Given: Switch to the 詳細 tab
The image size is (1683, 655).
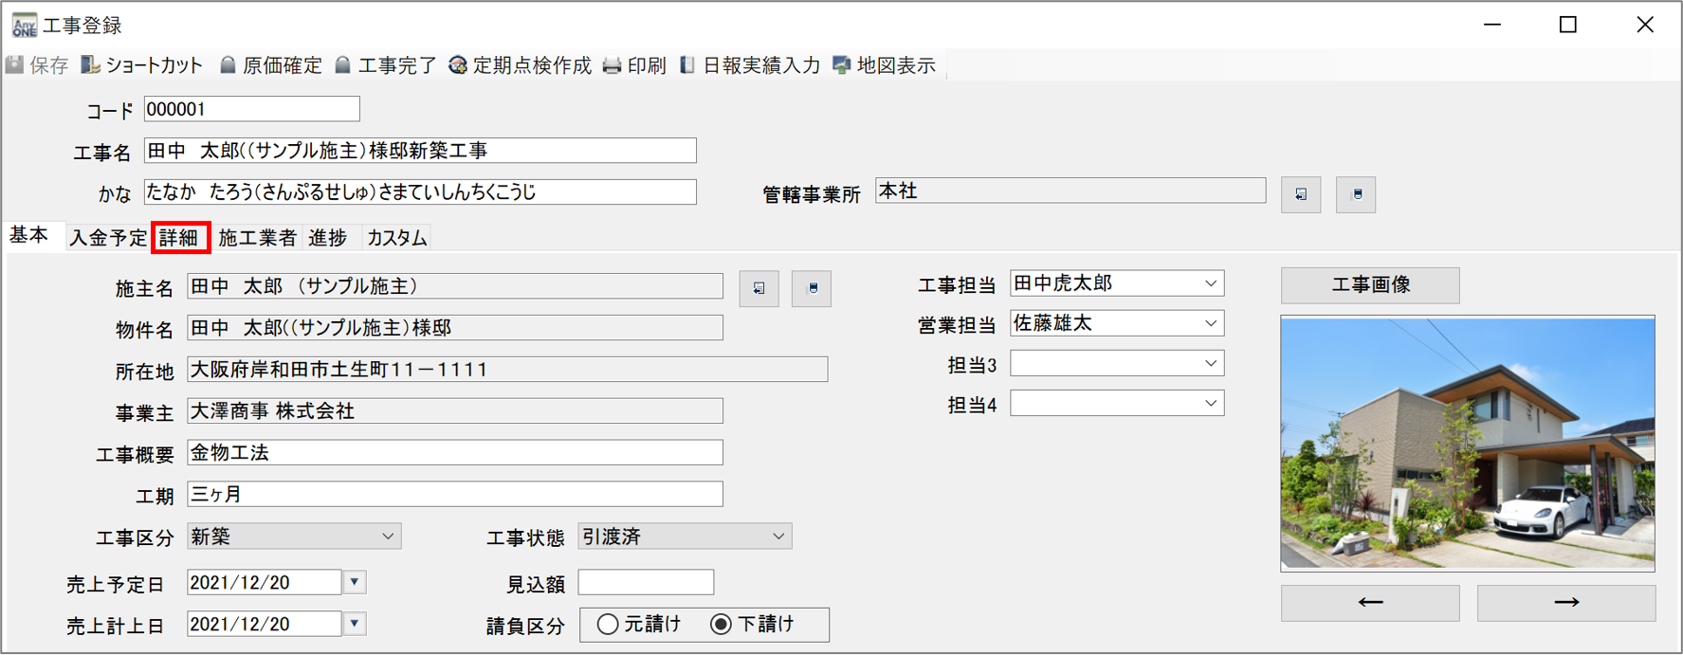Looking at the screenshot, I should [x=179, y=237].
